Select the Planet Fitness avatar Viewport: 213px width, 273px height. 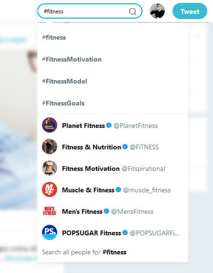tap(50, 125)
